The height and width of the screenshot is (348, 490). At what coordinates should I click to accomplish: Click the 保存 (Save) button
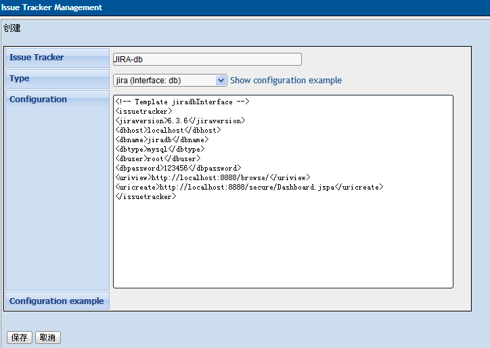[20, 337]
